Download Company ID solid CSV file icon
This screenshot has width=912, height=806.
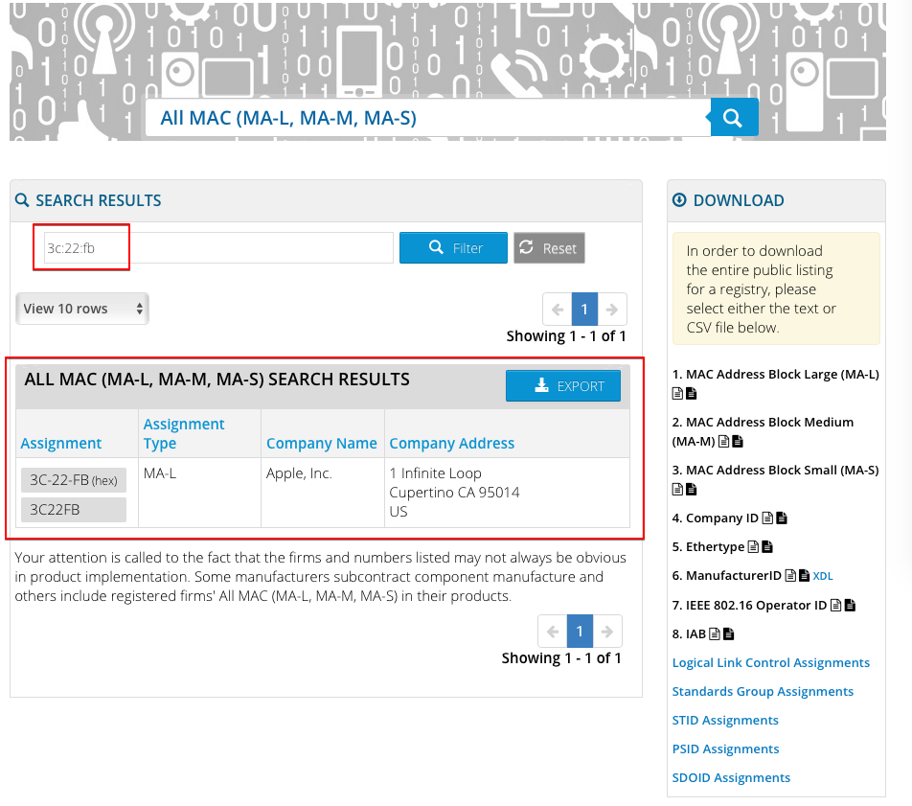click(x=782, y=518)
